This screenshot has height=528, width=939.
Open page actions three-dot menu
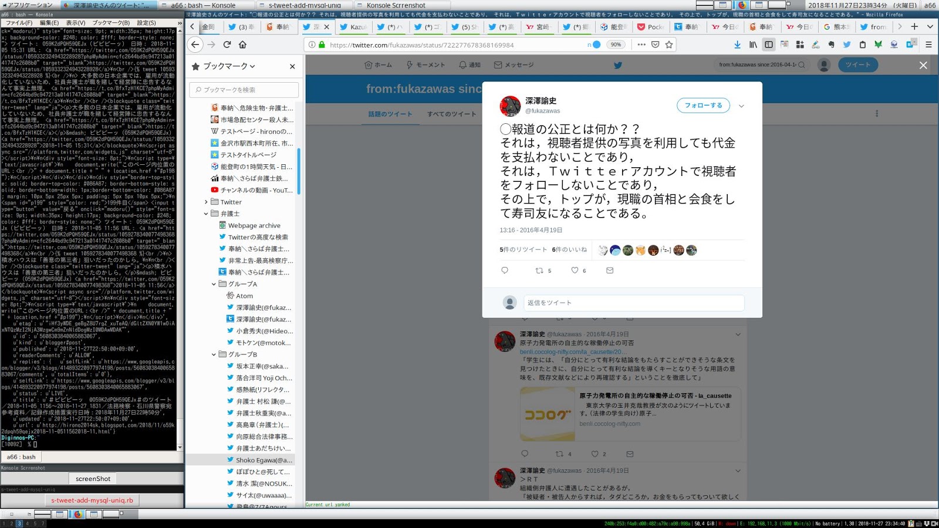(x=641, y=45)
